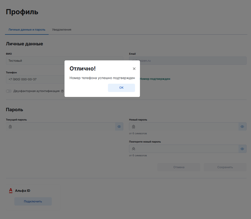251x219 pixels.
Task: Switch to the Уведомления tab
Action: coord(62,30)
